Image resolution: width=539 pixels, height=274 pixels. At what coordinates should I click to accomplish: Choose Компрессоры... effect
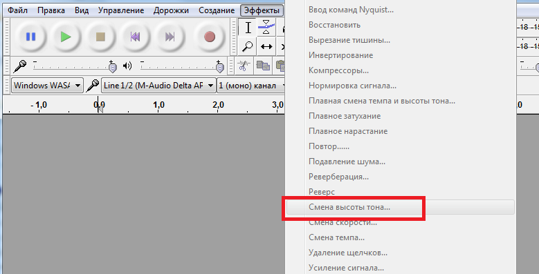pos(401,70)
